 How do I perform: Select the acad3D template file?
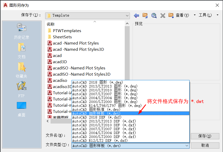tap(57, 62)
